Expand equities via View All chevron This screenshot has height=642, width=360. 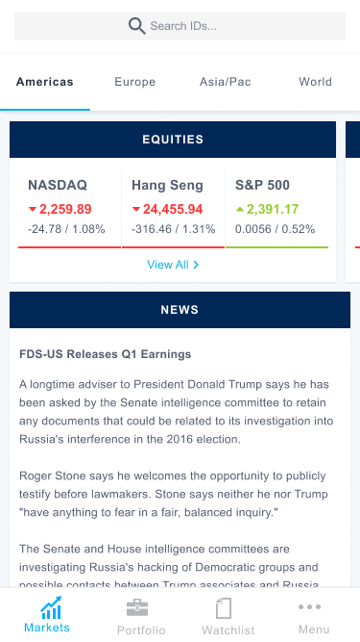click(196, 265)
